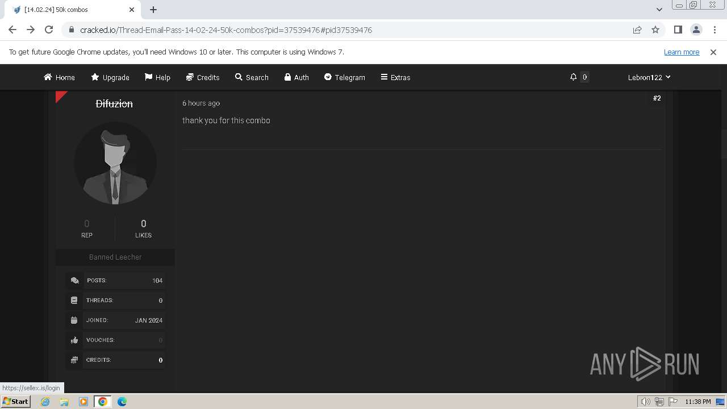Click the posts value 104
Screen dimensions: 727x409
157,281
